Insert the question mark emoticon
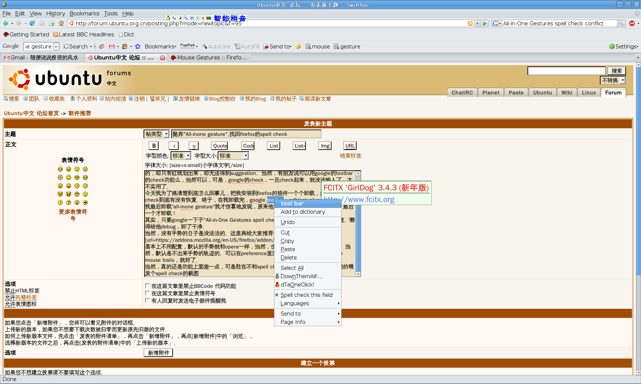Screen dimensions: 641x384 68,203
